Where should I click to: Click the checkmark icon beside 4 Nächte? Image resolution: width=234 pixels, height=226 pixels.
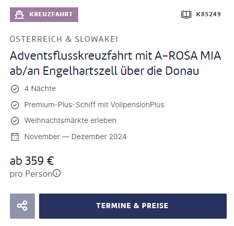coord(15,89)
